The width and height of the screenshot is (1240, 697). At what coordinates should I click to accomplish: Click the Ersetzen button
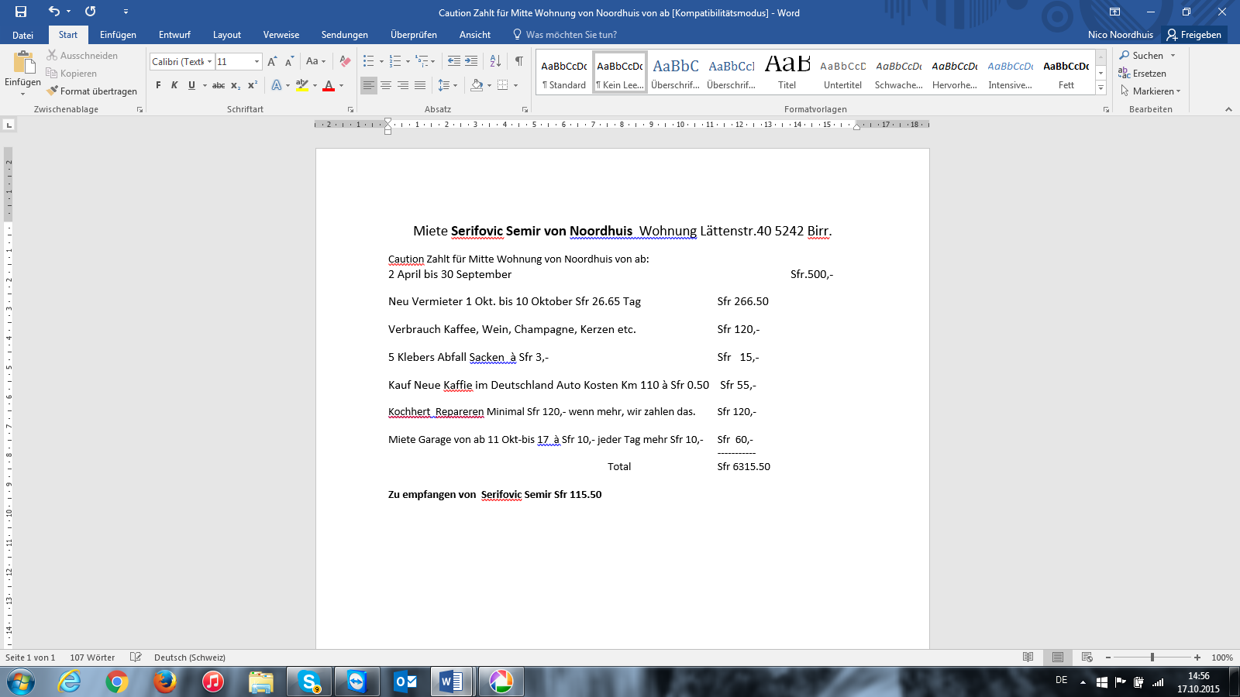click(x=1142, y=74)
